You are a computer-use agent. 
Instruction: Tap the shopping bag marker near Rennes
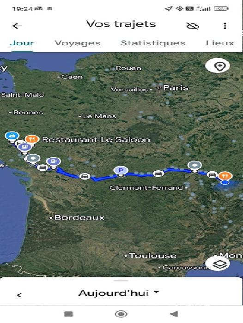[12, 136]
